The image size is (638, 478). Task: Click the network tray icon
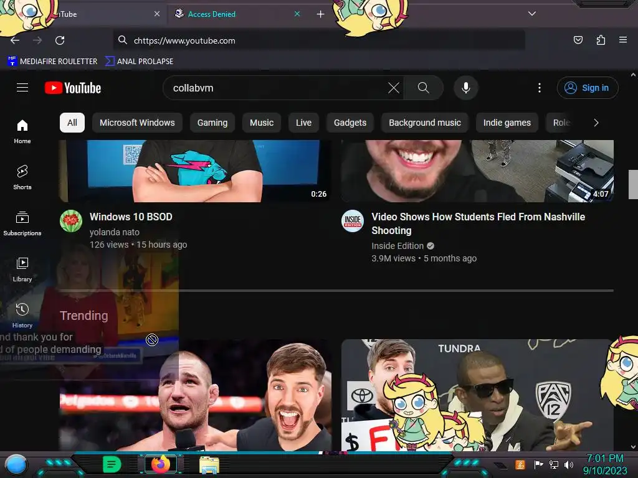pyautogui.click(x=554, y=464)
